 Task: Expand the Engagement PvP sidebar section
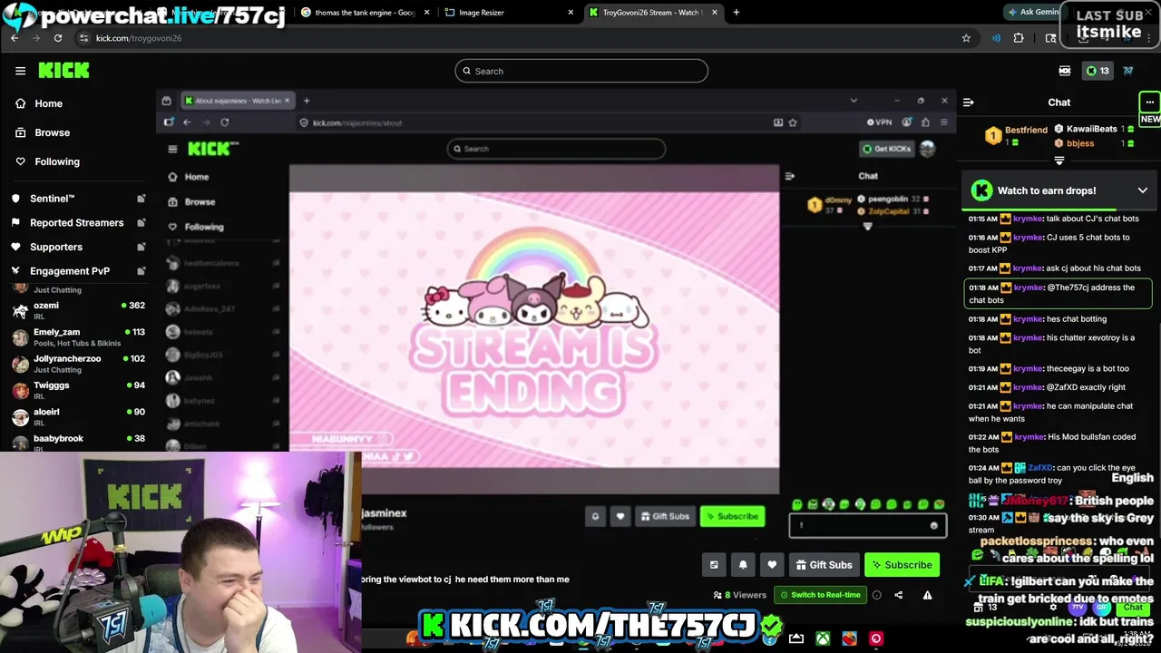78,271
